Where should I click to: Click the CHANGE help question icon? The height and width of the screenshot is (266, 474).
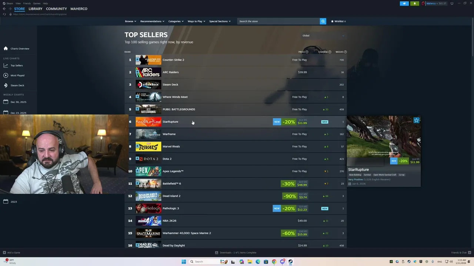pyautogui.click(x=330, y=52)
